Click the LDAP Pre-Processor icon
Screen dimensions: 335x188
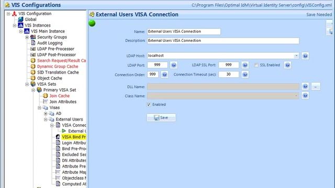(x=33, y=49)
